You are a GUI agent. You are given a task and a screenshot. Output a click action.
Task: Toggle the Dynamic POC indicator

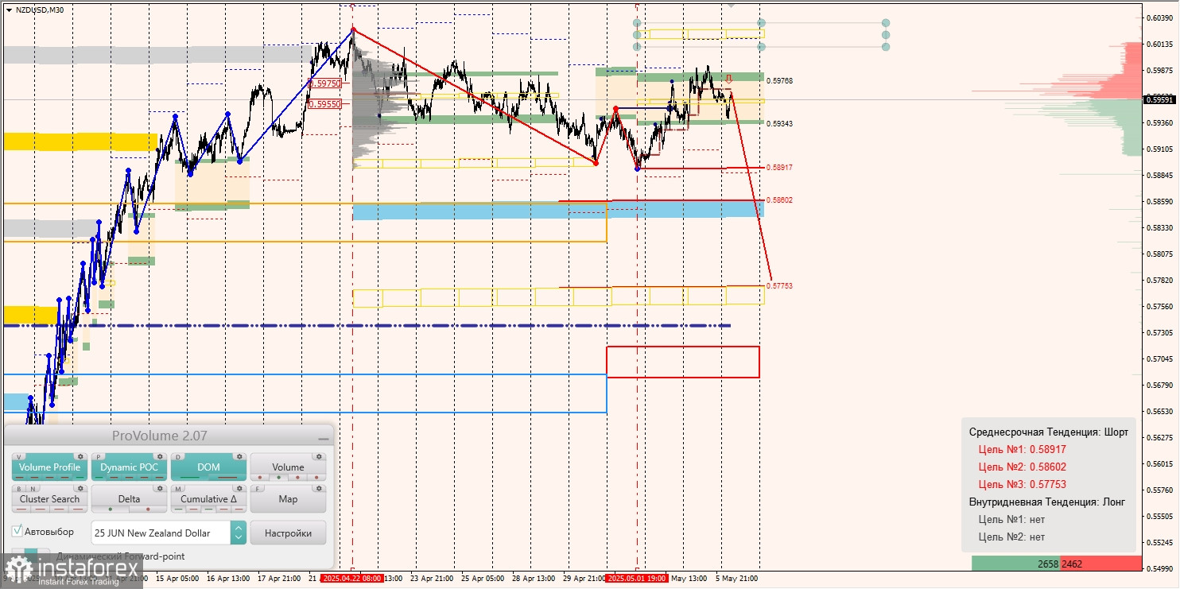(129, 467)
